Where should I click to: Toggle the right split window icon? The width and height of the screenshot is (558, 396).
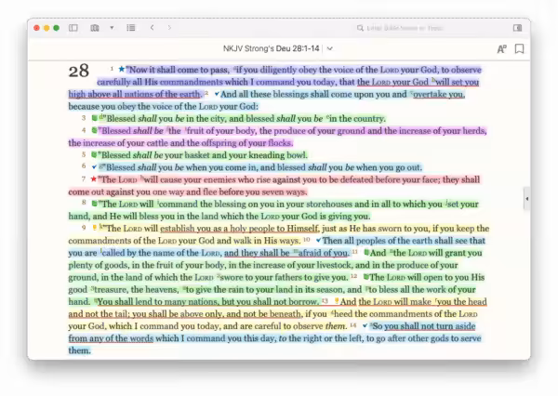pos(517,28)
